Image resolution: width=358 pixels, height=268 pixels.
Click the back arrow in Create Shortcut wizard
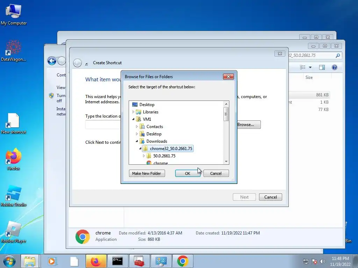click(x=77, y=63)
